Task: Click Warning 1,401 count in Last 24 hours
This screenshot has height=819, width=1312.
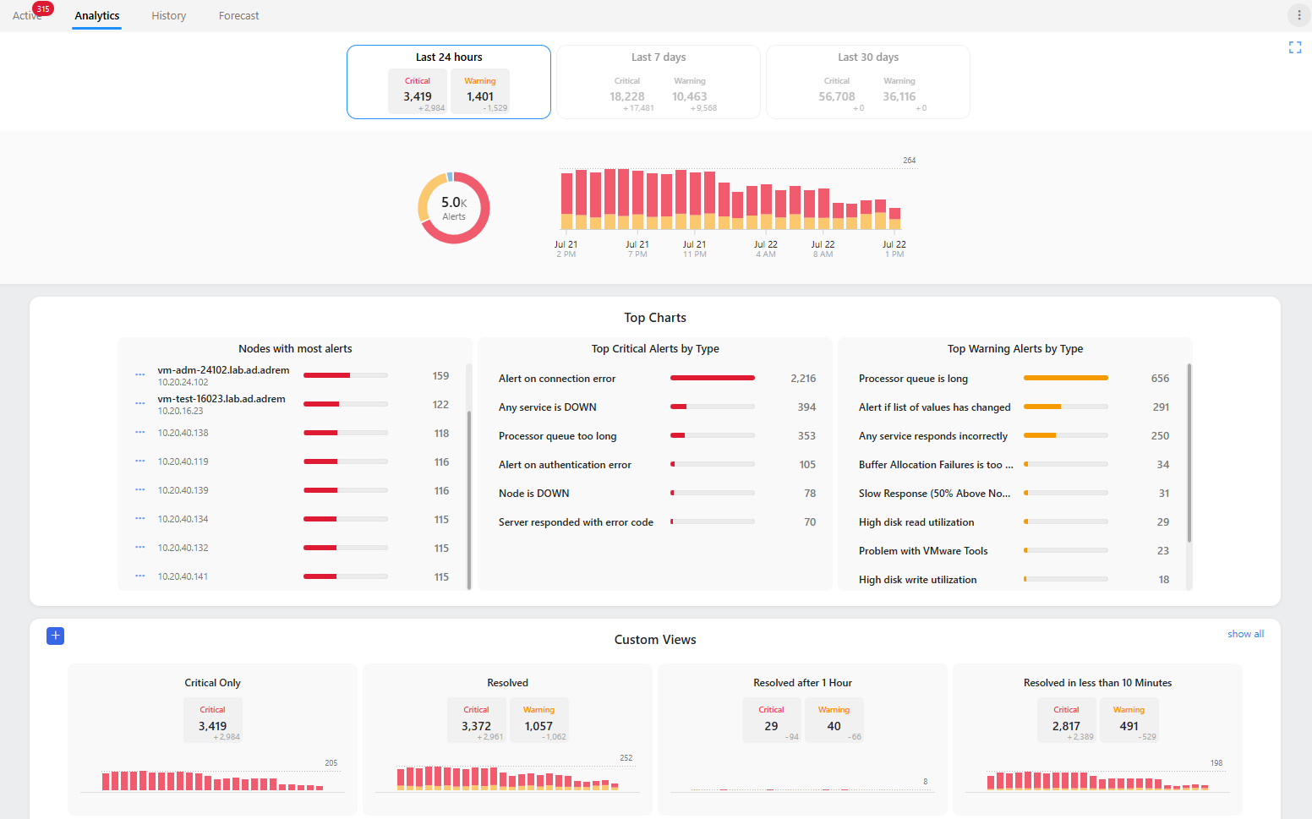Action: pyautogui.click(x=480, y=91)
